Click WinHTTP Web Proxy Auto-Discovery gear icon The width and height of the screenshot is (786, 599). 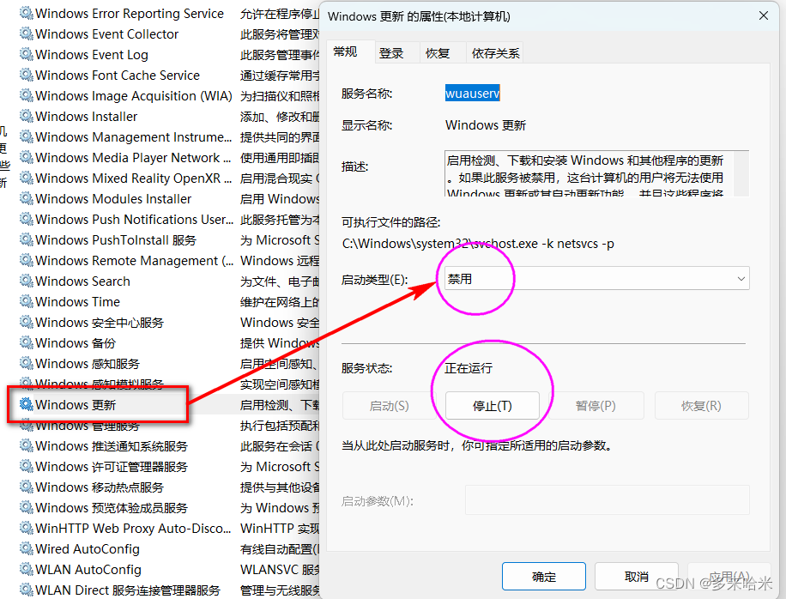point(26,527)
